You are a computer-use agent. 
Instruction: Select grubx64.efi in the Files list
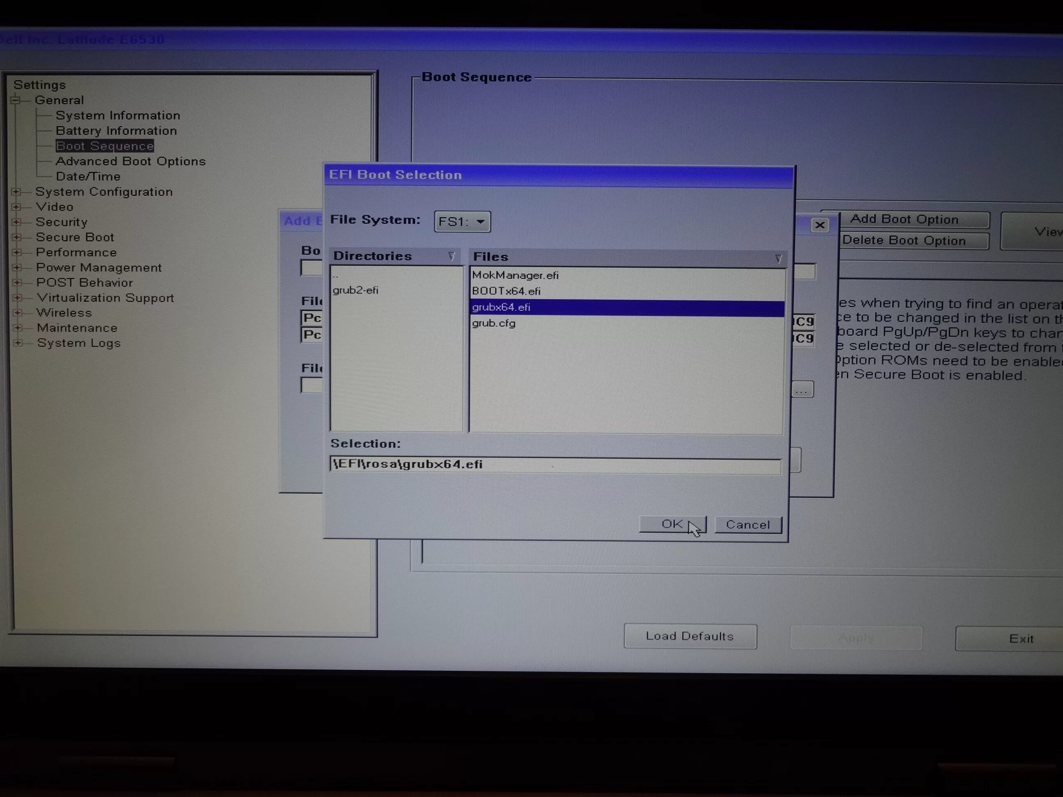tap(501, 307)
